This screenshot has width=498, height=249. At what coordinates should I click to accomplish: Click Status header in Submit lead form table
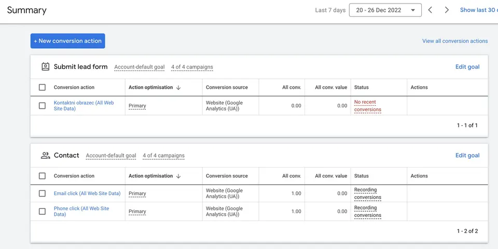(x=362, y=87)
